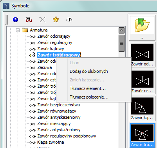Select the Zawór ką... symbol thumbnail
The image size is (157, 148).
tap(142, 109)
